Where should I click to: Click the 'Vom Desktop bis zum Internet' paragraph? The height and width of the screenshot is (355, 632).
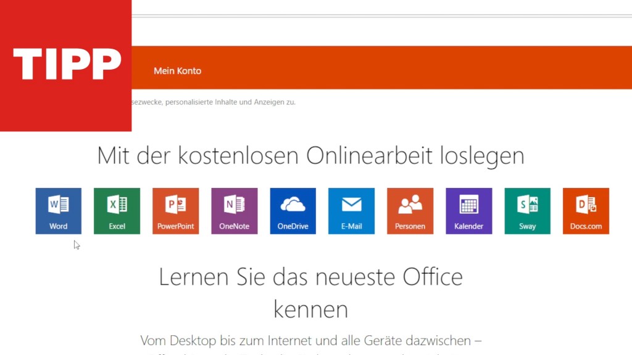pos(310,340)
